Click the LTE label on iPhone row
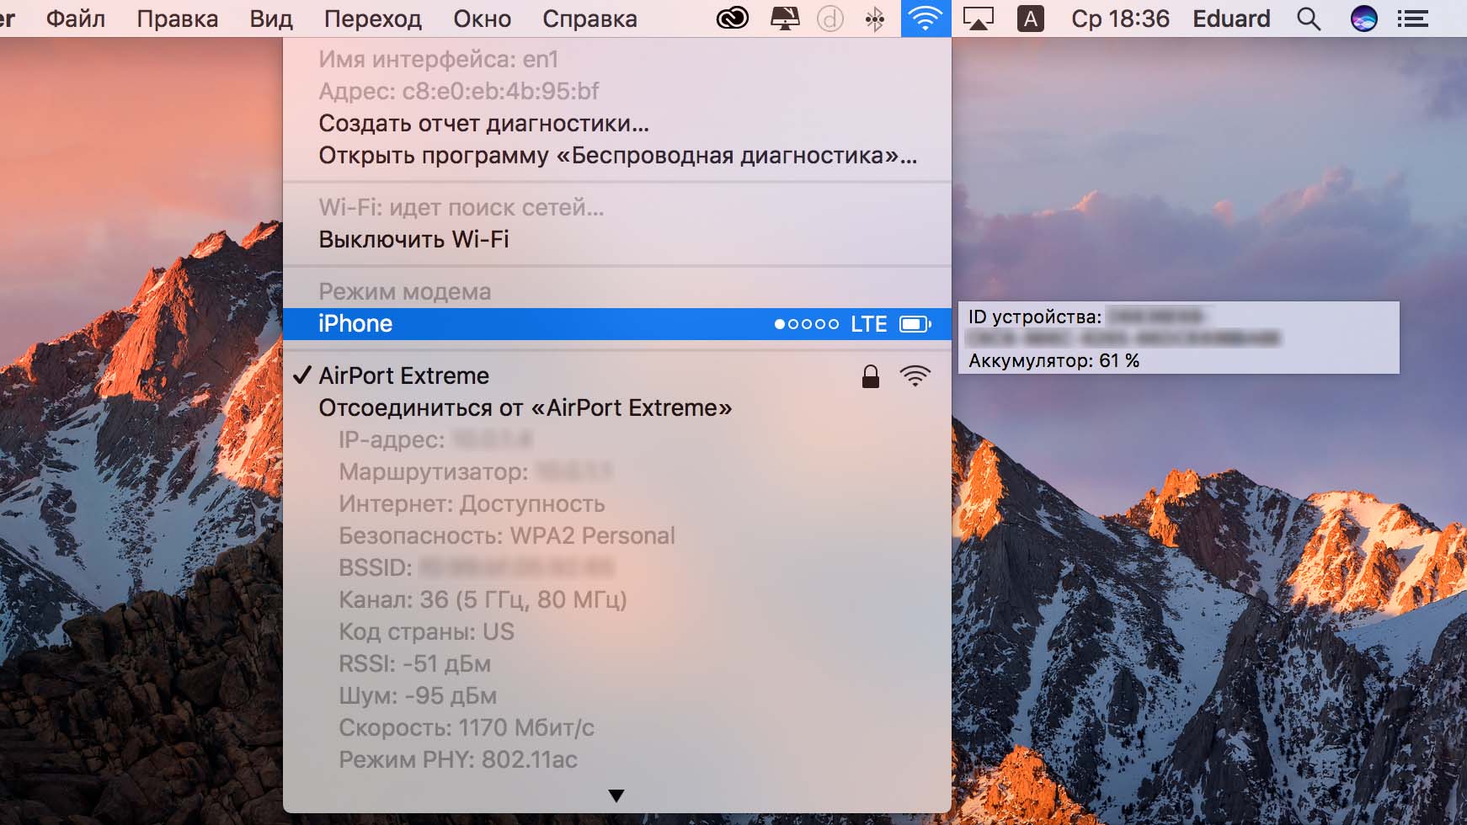This screenshot has width=1467, height=825. click(x=868, y=324)
